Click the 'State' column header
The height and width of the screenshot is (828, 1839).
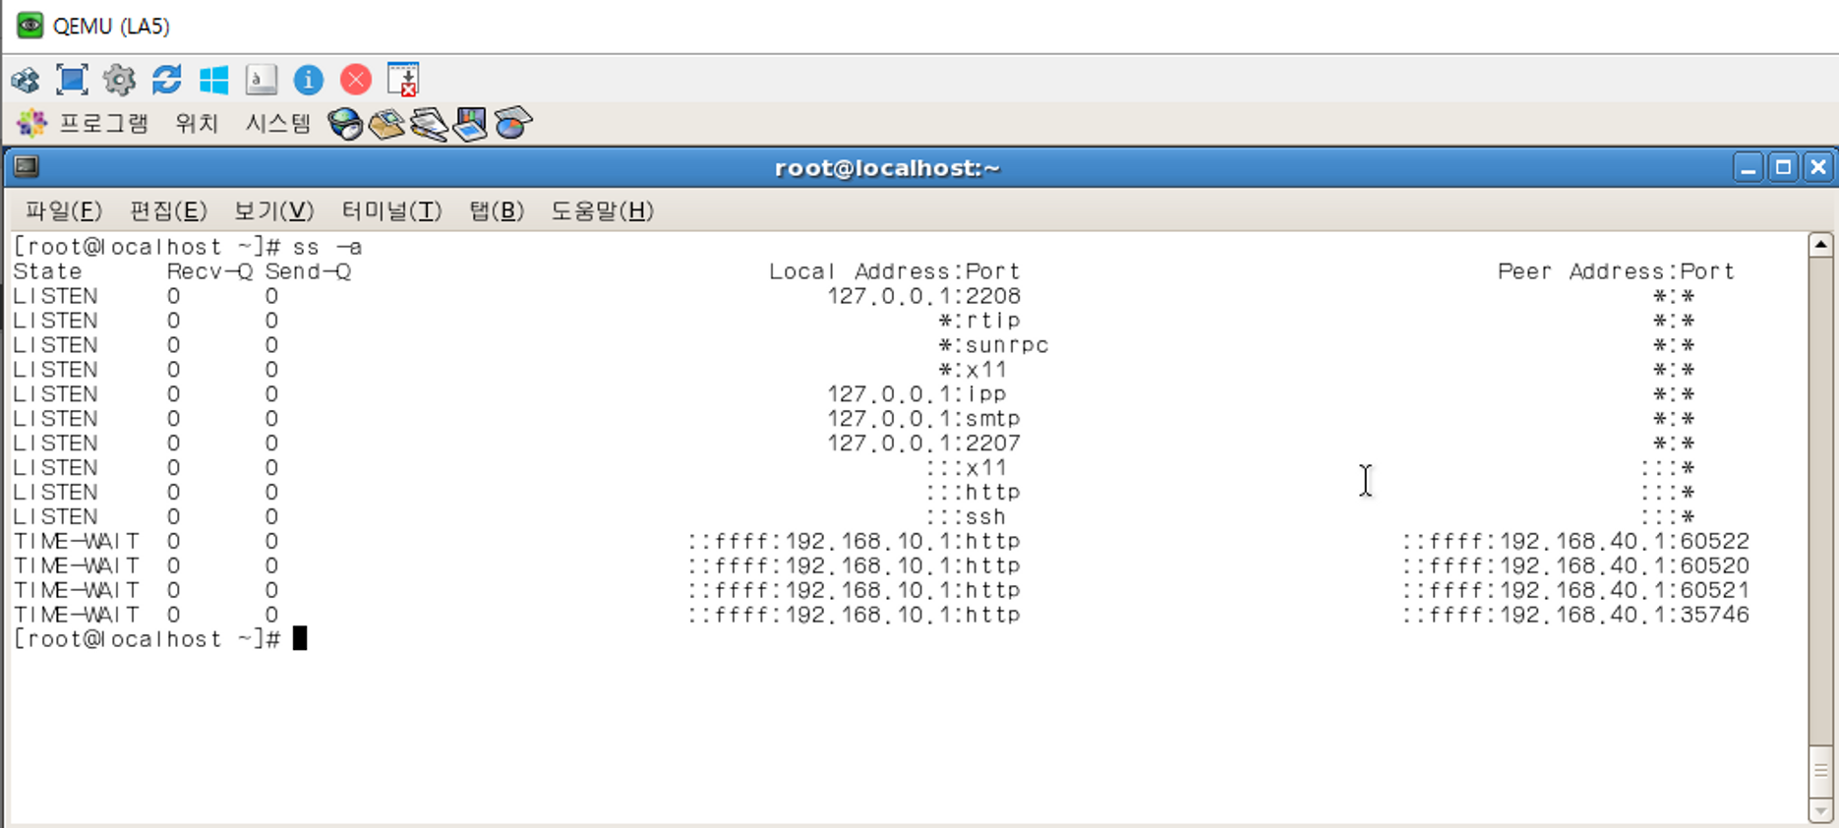pos(47,271)
